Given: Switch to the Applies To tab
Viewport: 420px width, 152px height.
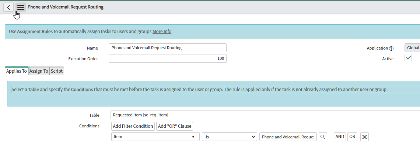Looking at the screenshot, I should tap(17, 71).
